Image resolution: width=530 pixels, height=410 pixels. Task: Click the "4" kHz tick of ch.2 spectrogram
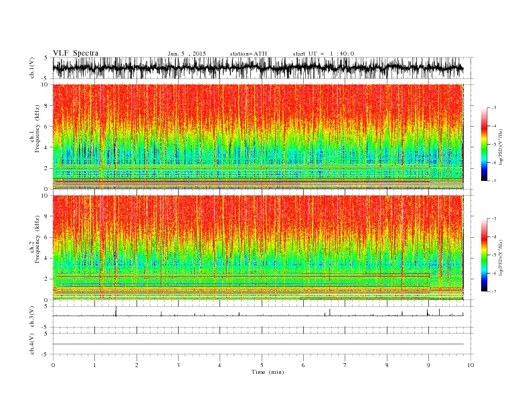click(47, 259)
